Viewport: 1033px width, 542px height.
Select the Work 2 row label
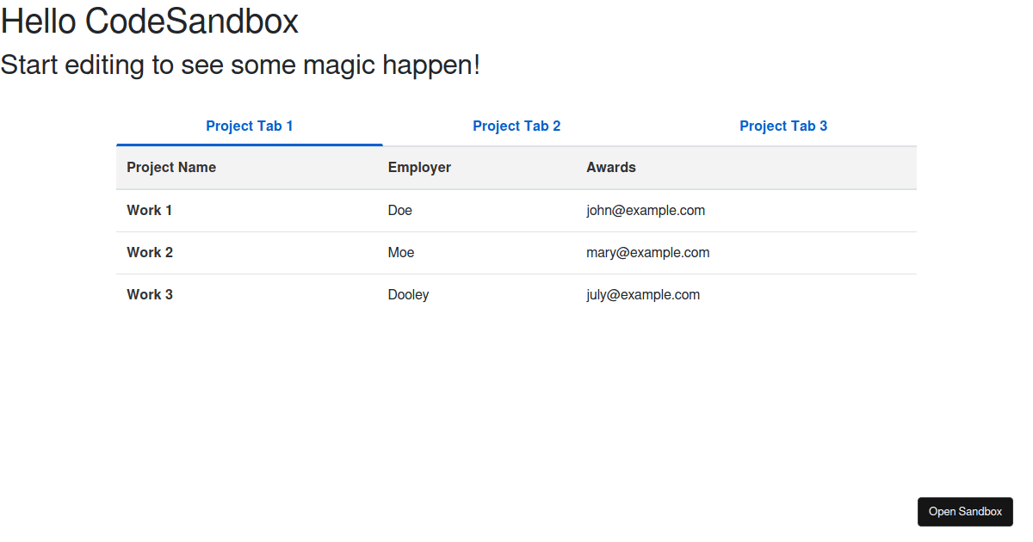(x=149, y=252)
